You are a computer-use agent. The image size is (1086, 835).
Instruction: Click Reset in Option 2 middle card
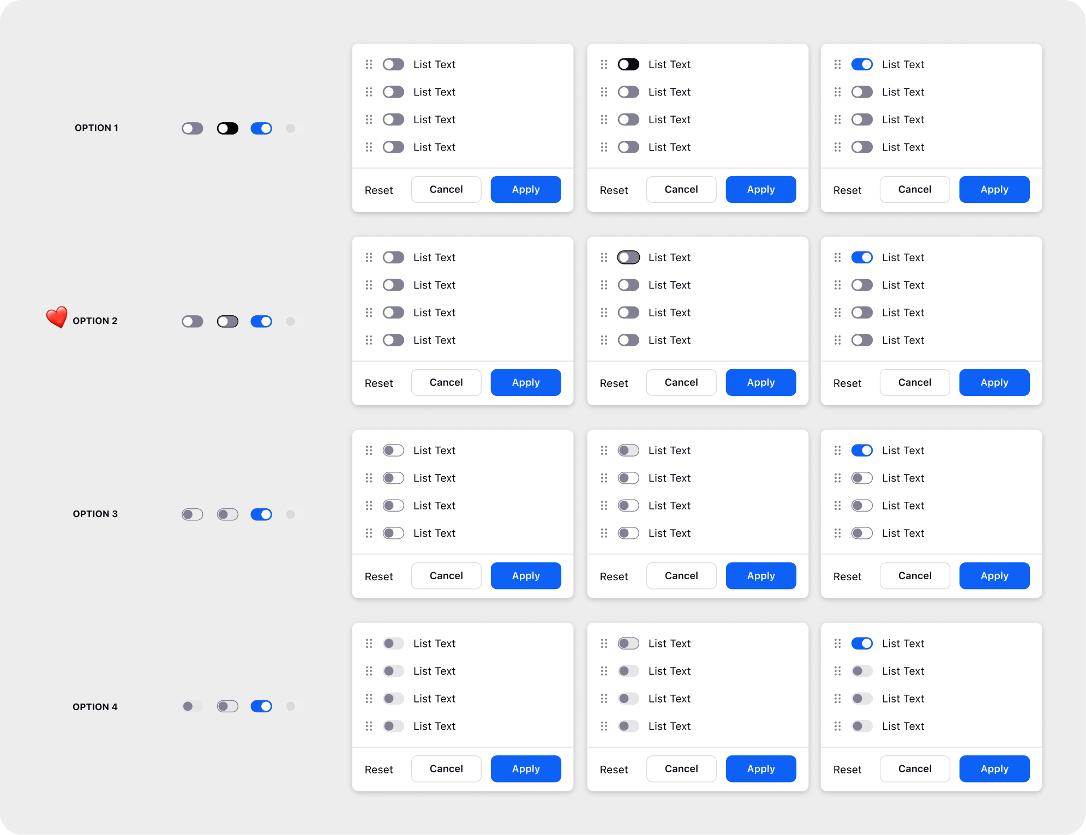click(x=614, y=383)
